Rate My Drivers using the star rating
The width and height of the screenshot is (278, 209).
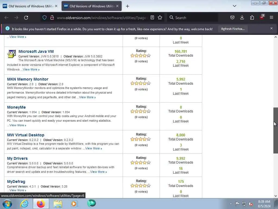tap(140, 162)
